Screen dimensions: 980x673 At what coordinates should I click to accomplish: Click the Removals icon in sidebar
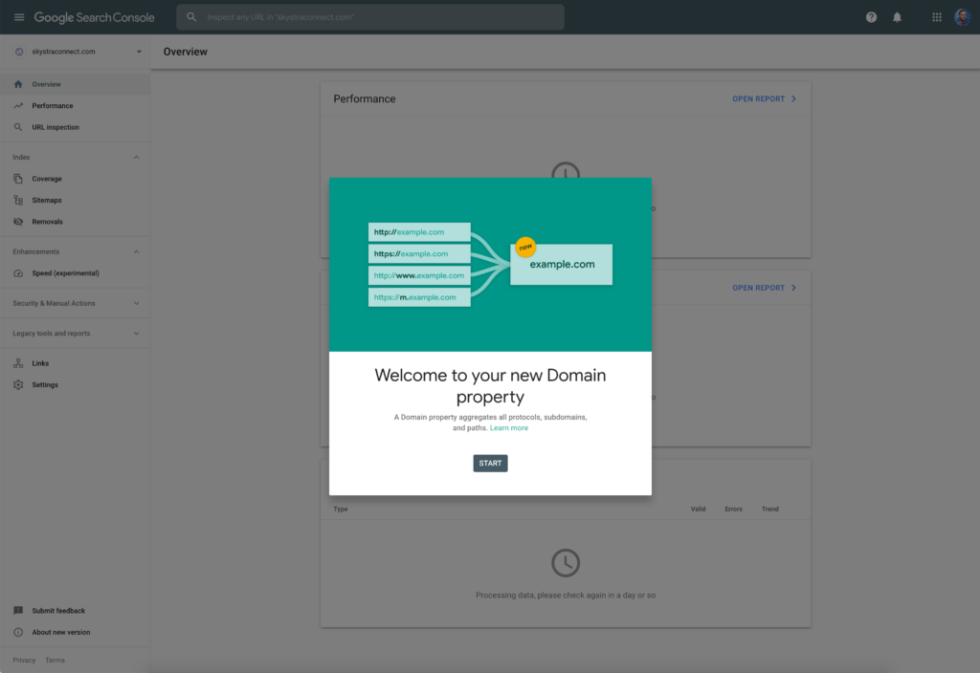(x=19, y=222)
